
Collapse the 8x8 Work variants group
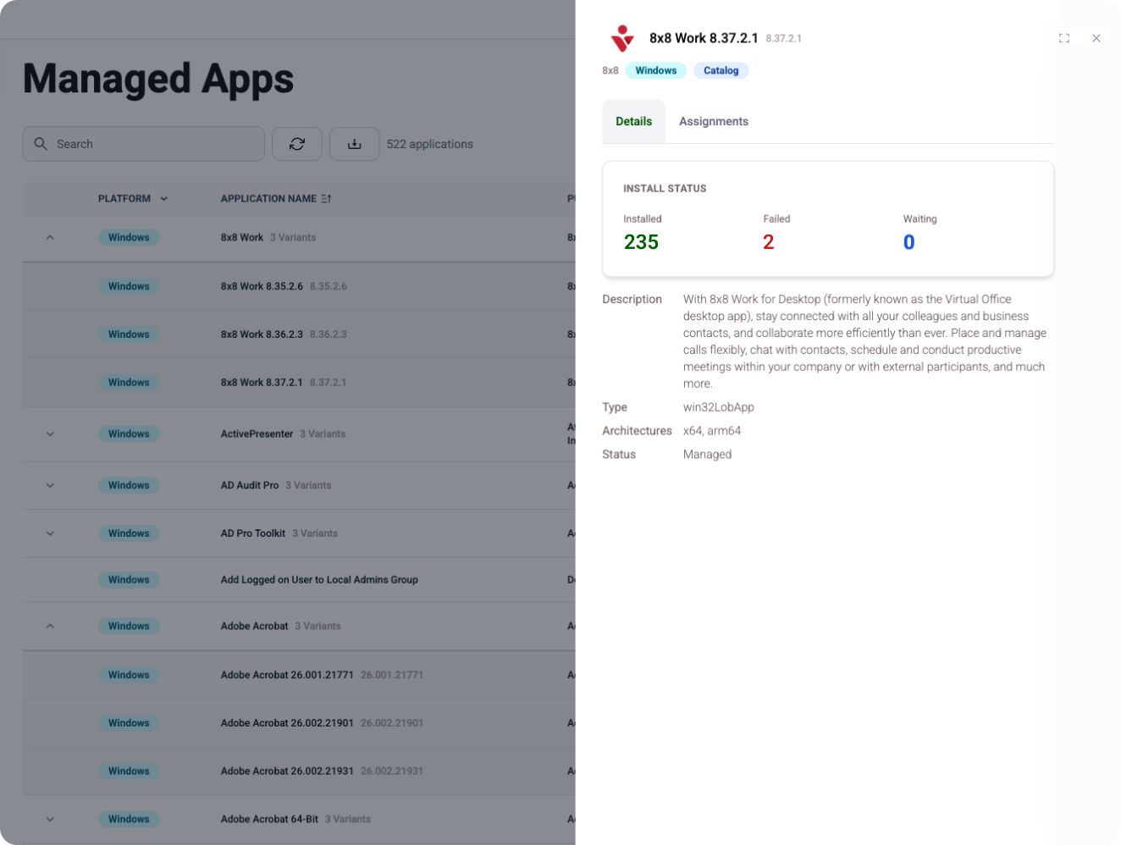tap(50, 238)
